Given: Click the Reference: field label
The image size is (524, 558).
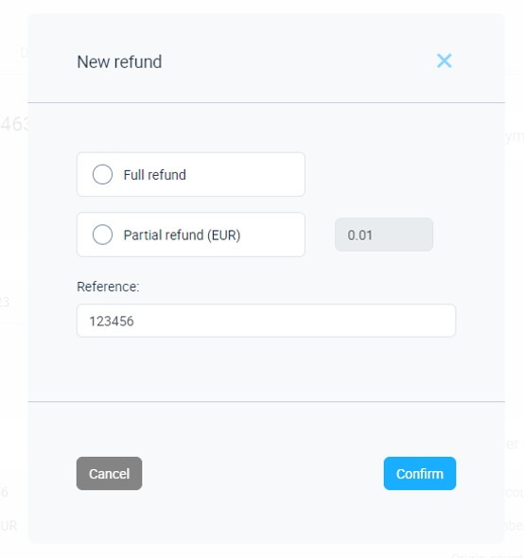Looking at the screenshot, I should tap(108, 287).
